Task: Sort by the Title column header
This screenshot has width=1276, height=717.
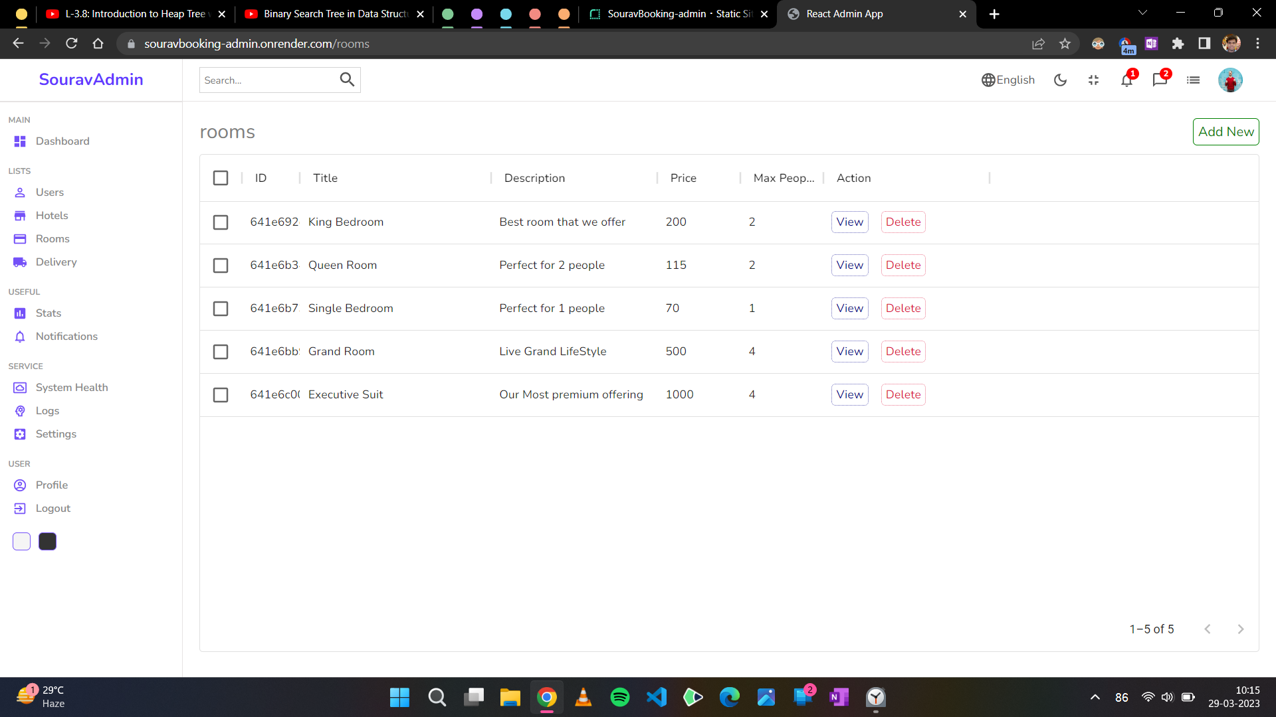Action: [326, 178]
